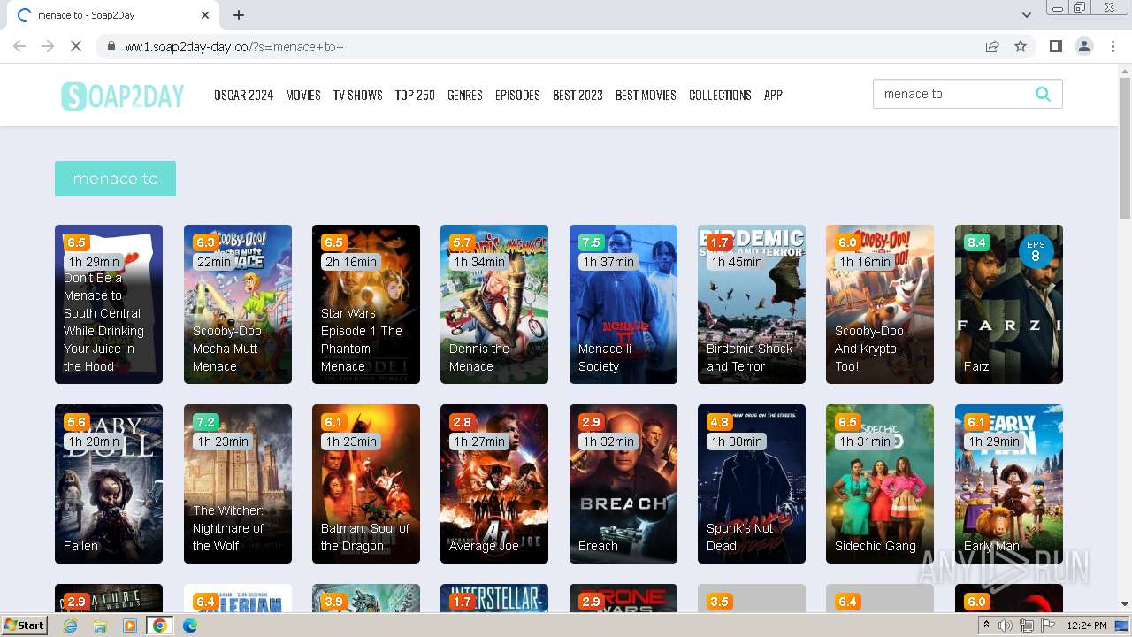The image size is (1132, 637).
Task: Click the taskbar clock showing 12:24 PM
Action: [x=1086, y=625]
